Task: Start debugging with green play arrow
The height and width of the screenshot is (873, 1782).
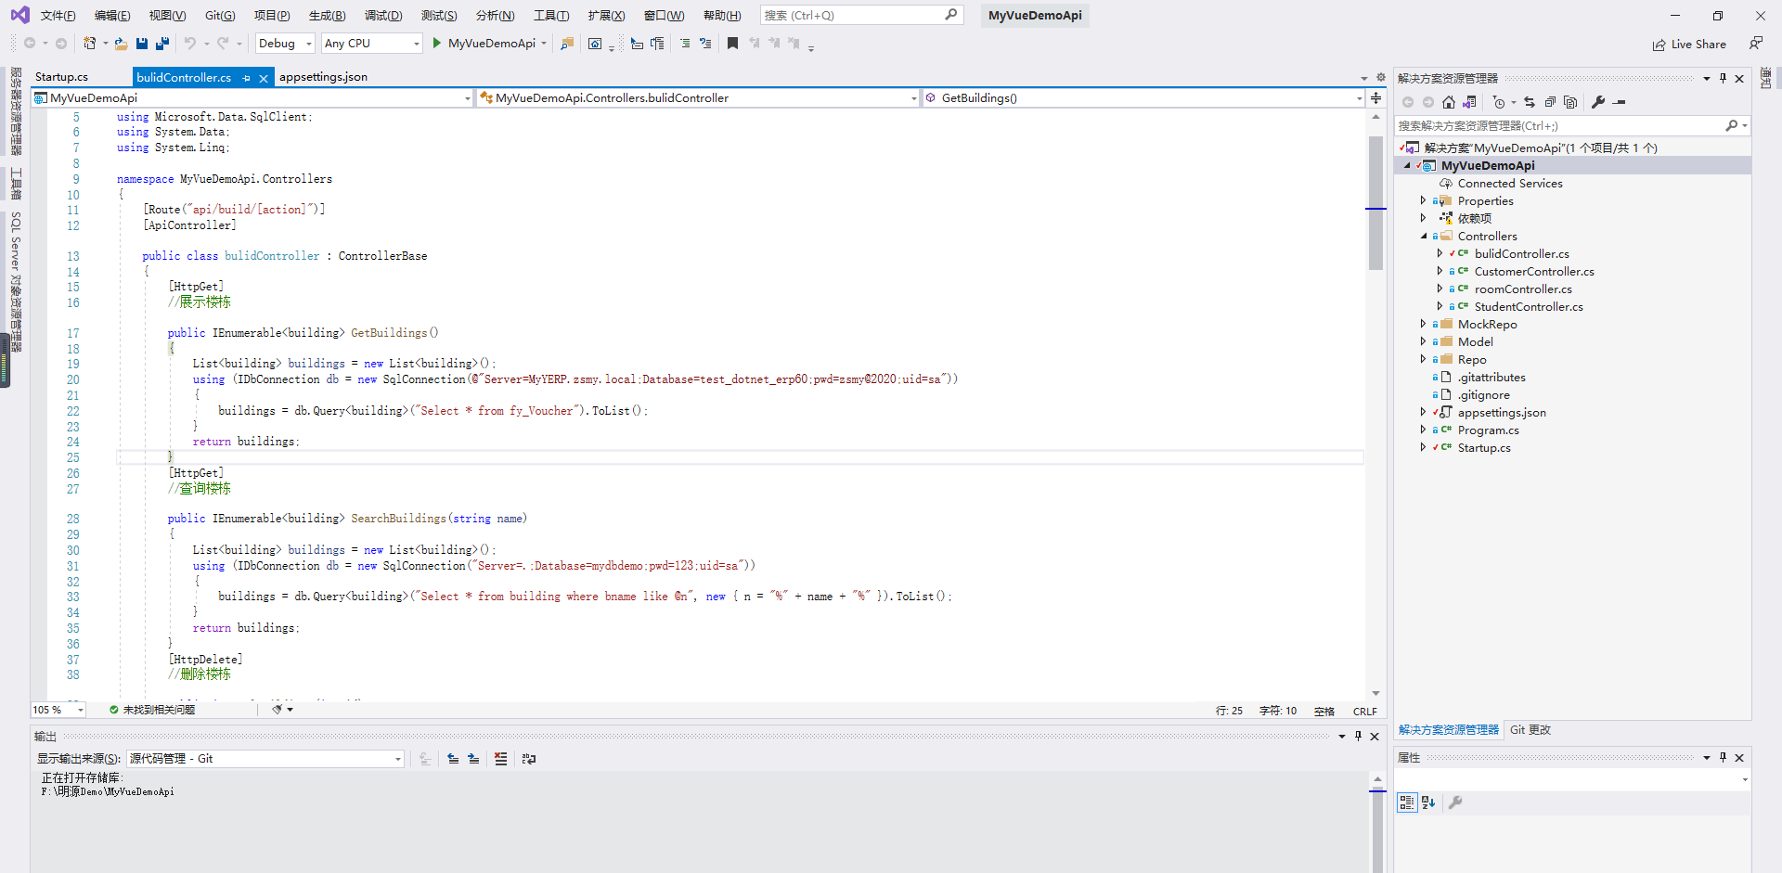Action: tap(436, 44)
